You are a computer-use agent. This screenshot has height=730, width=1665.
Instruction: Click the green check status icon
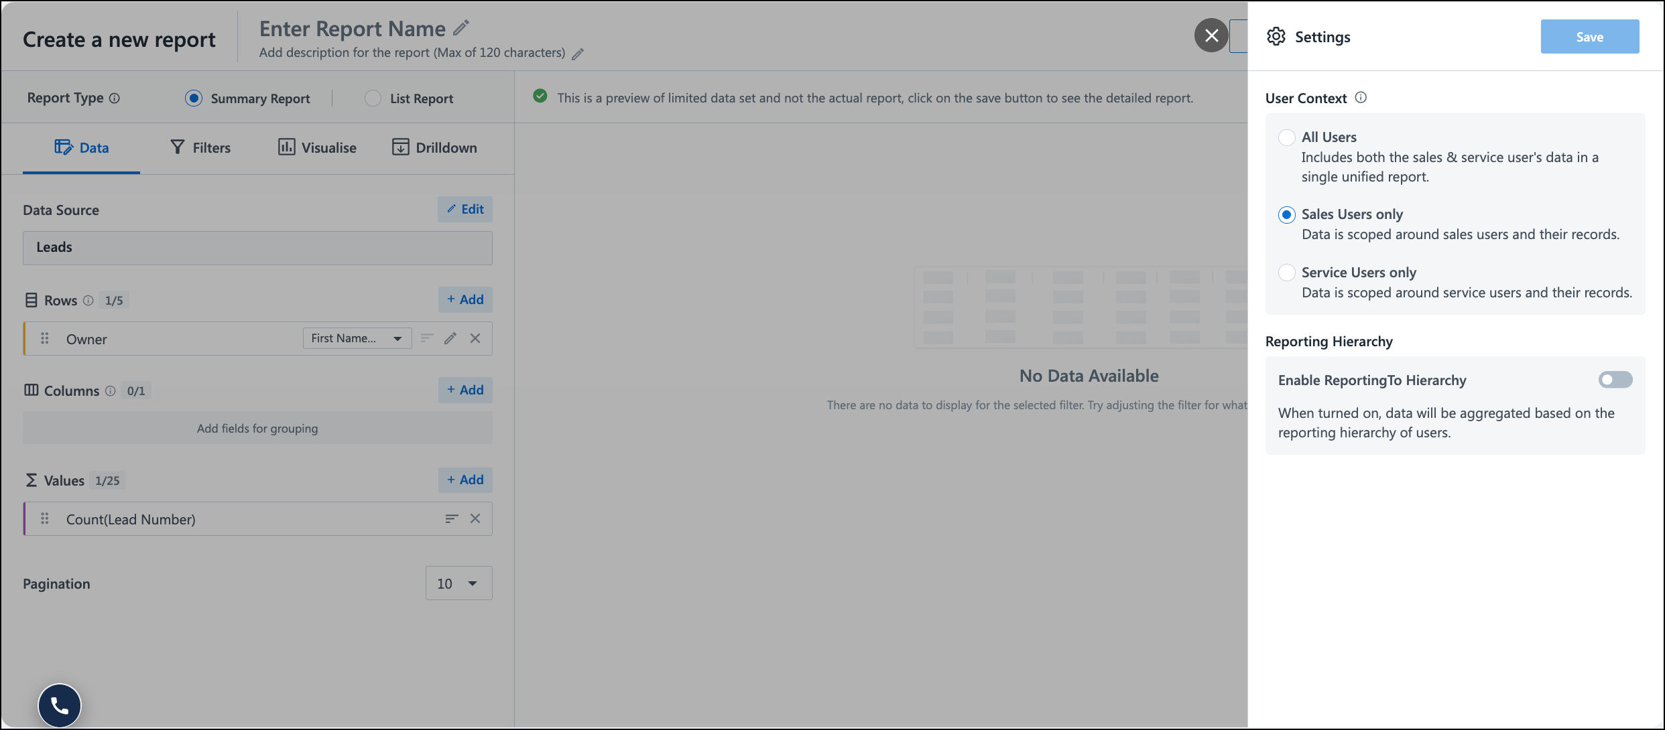pyautogui.click(x=540, y=96)
